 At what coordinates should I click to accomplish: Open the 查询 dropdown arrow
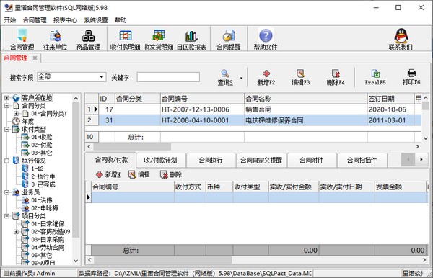pyautogui.click(x=241, y=78)
